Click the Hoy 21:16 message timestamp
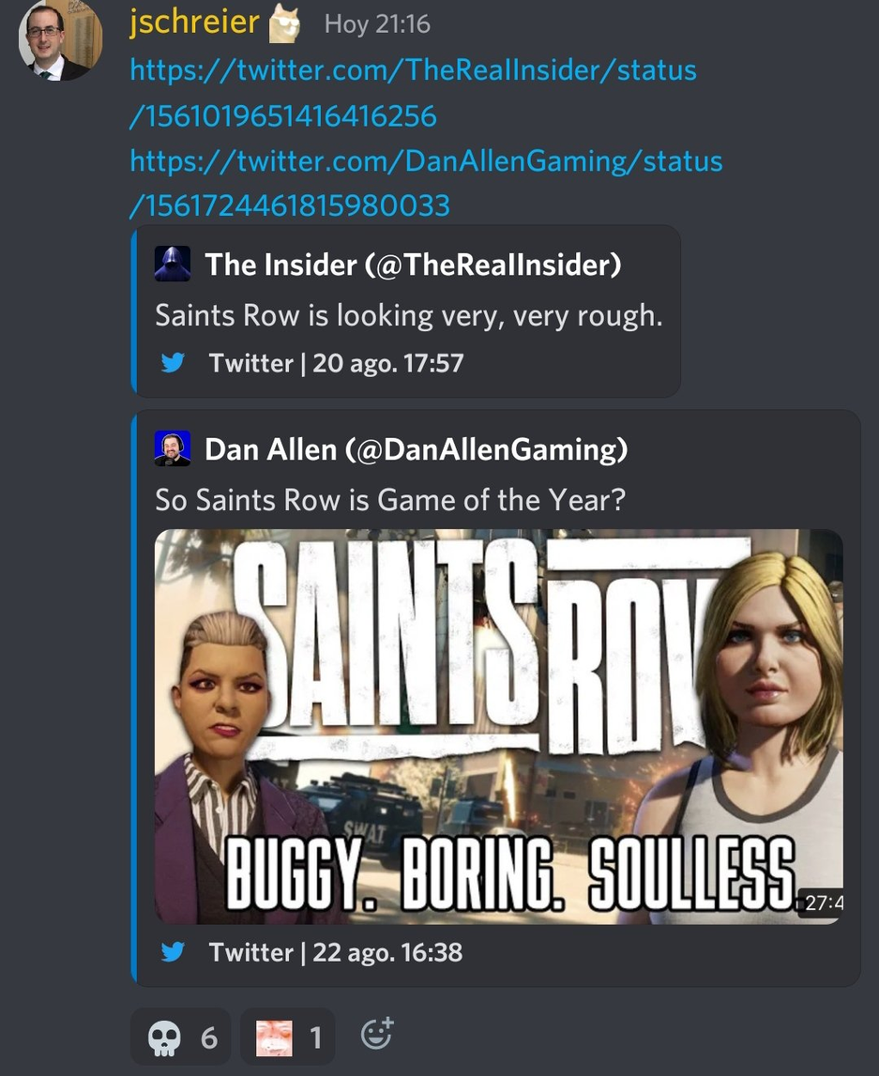The height and width of the screenshot is (1076, 879). (x=377, y=24)
